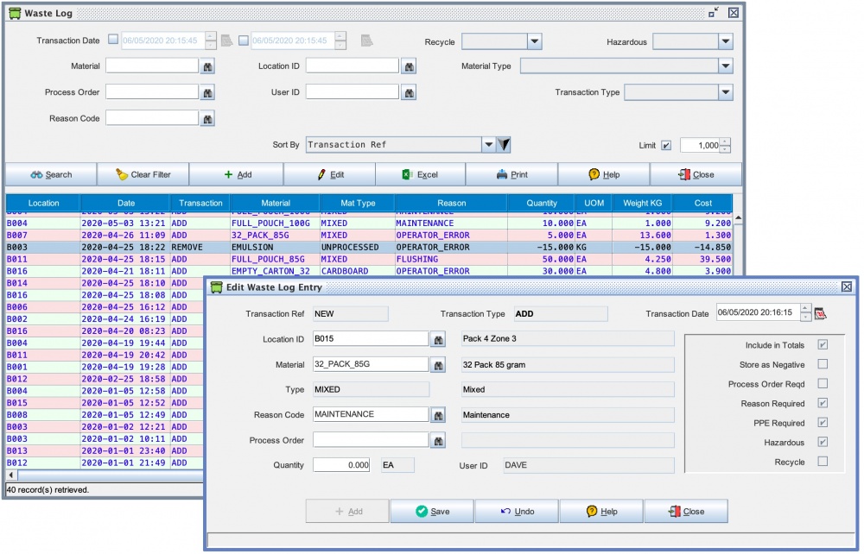Click the Excel export button
The image size is (864, 554).
[x=420, y=174]
